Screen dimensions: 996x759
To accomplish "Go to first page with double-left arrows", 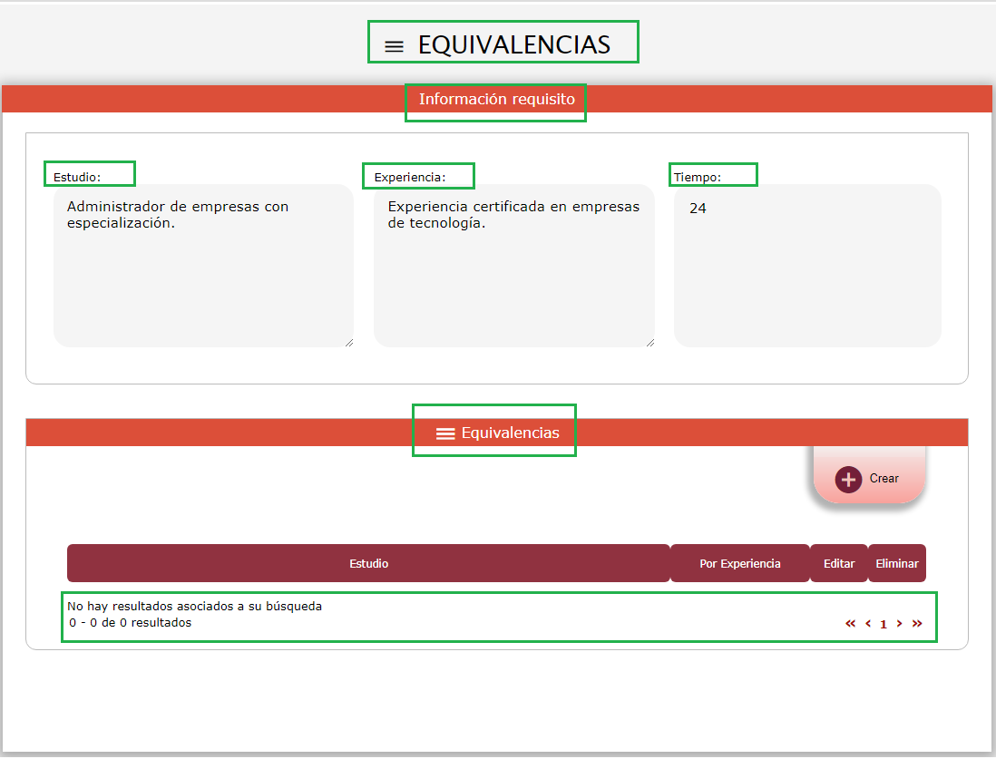I will point(850,624).
